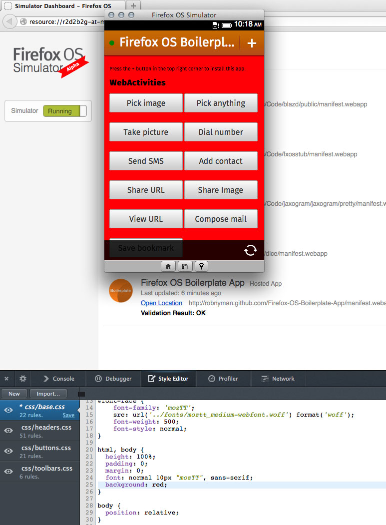
Task: Toggle visibility of css/base.css stylesheet
Action: [8, 410]
